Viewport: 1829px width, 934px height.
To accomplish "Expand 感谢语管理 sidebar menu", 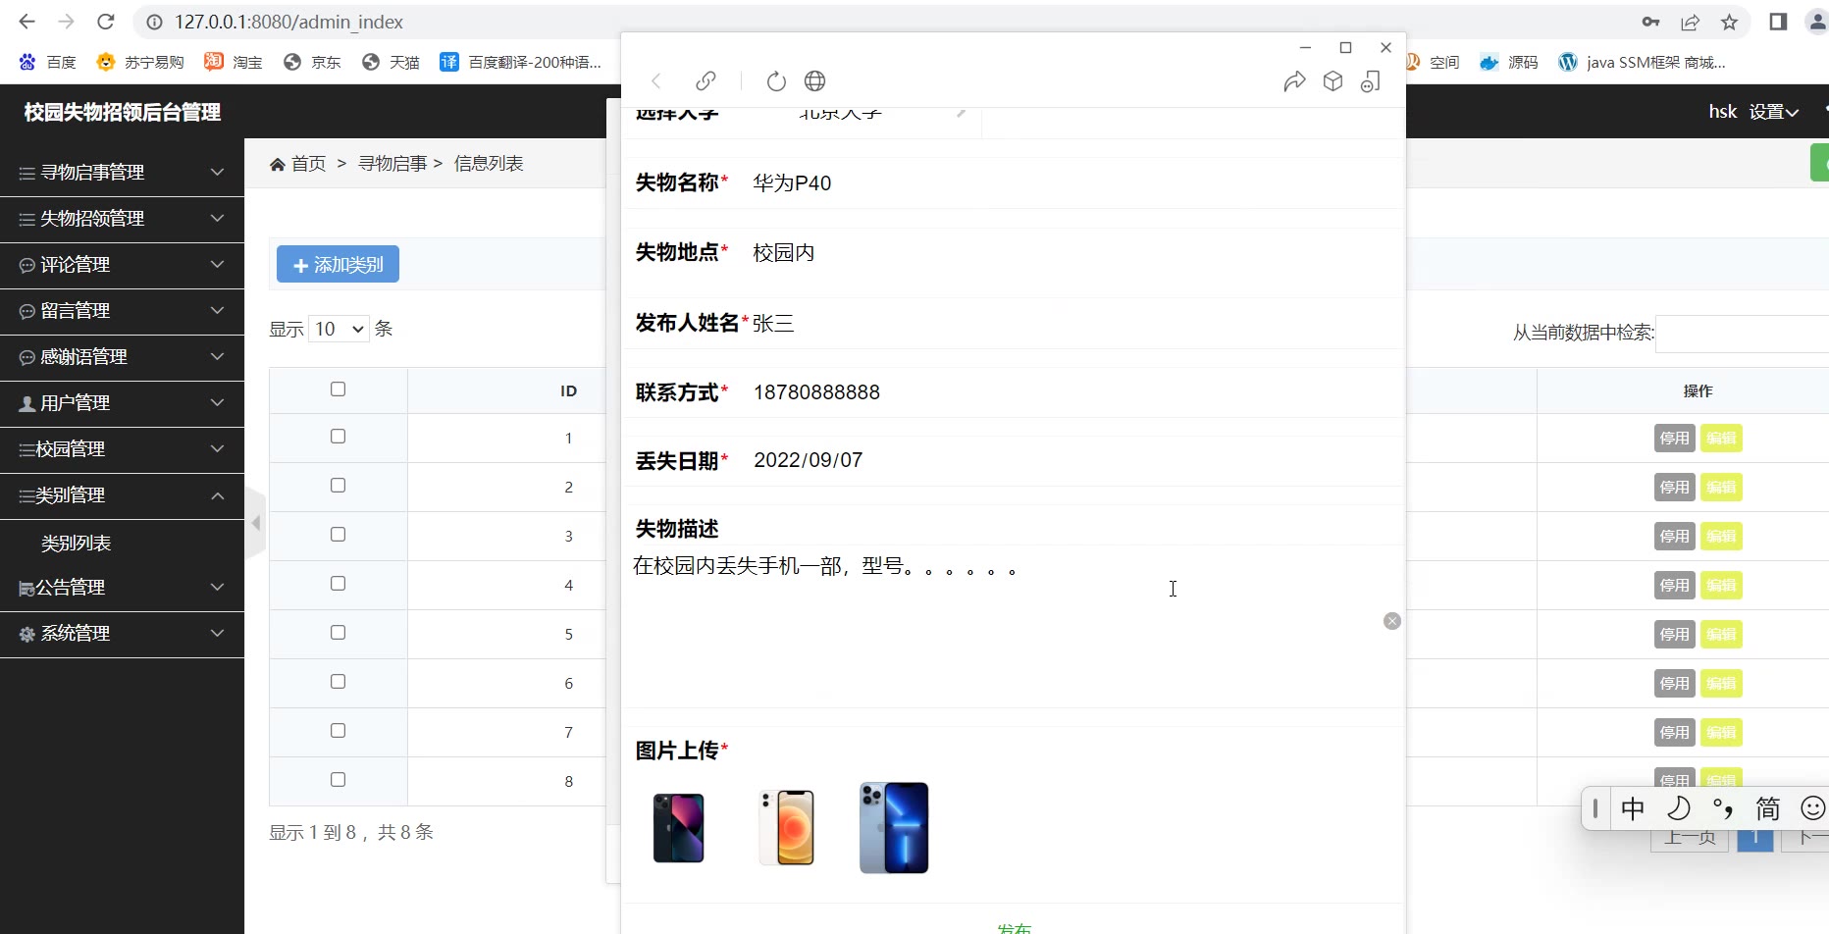I will (x=122, y=357).
